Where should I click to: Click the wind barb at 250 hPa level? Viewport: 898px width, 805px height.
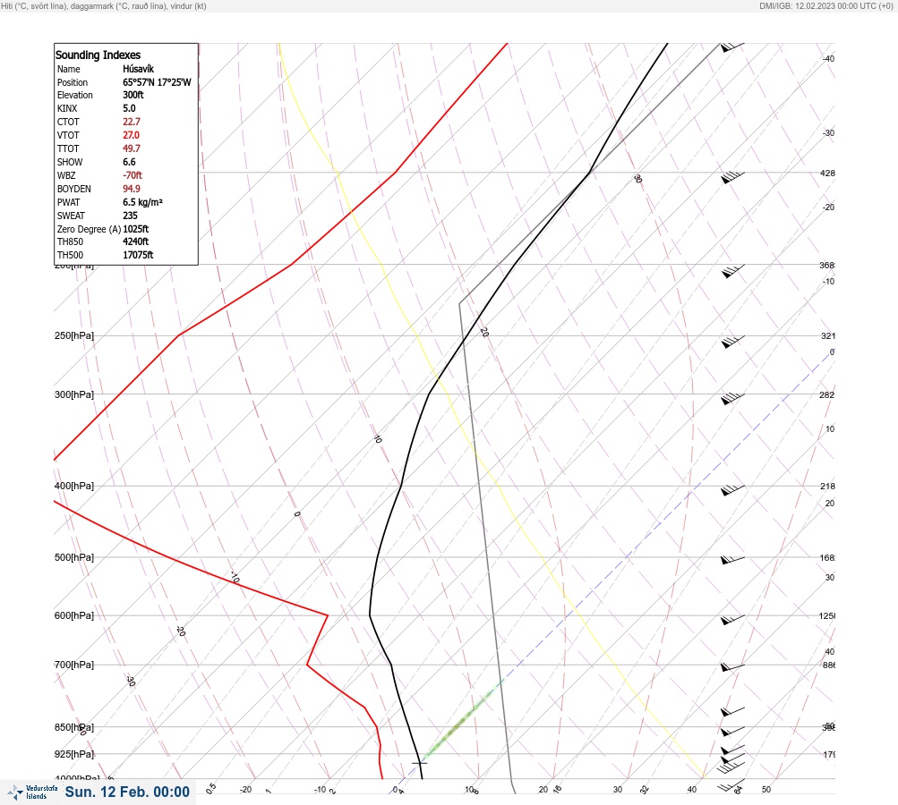[x=732, y=342]
